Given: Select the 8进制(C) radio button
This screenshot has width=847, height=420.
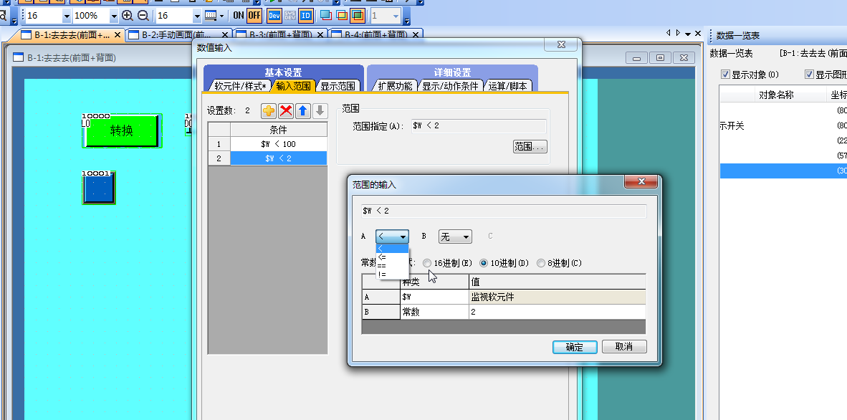Looking at the screenshot, I should click(541, 263).
